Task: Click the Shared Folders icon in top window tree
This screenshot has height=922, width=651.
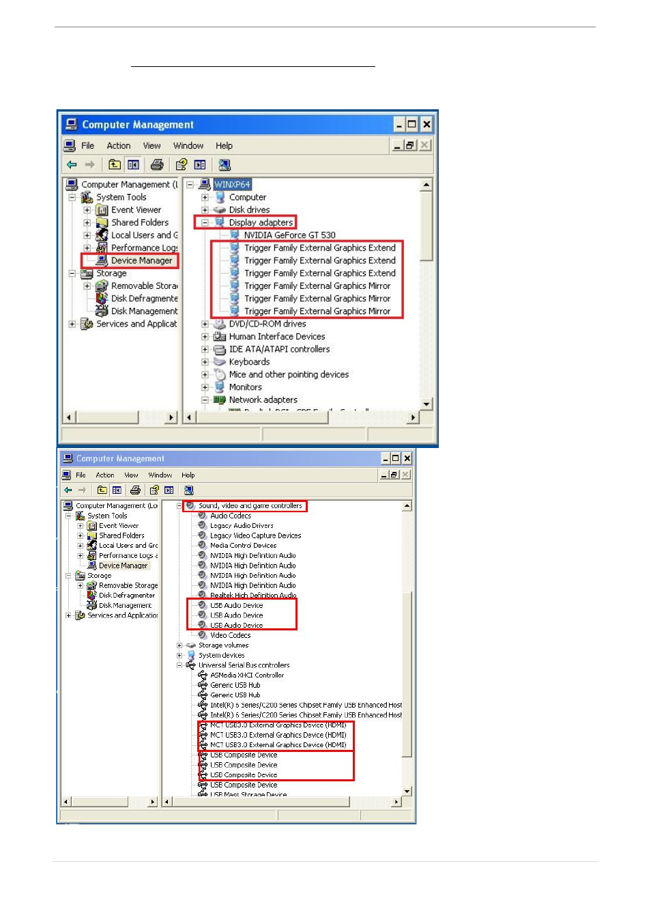Action: pos(102,223)
